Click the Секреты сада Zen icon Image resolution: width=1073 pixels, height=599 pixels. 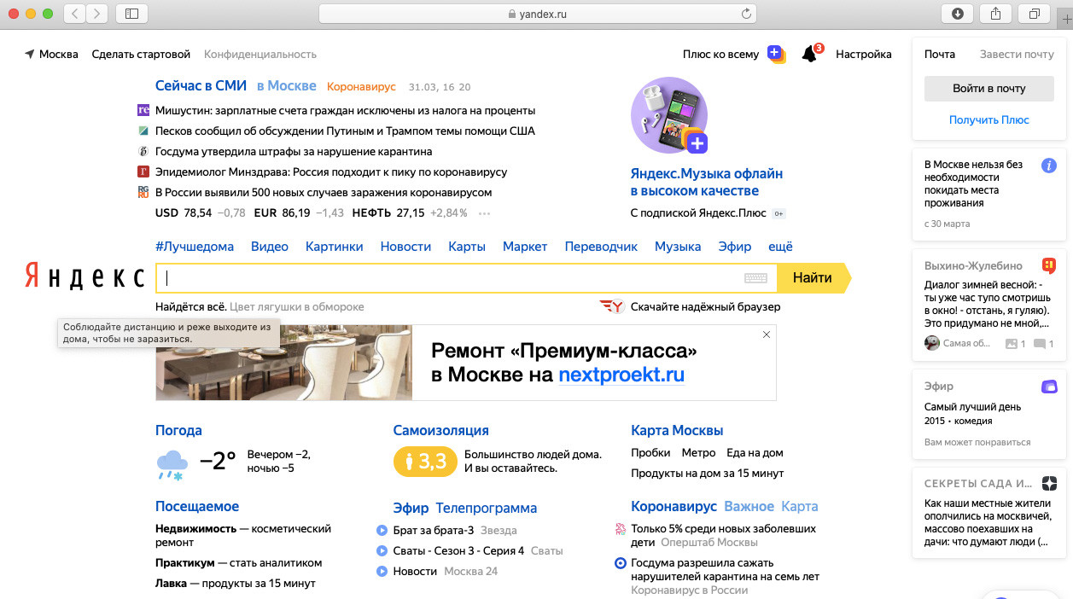coord(1049,483)
